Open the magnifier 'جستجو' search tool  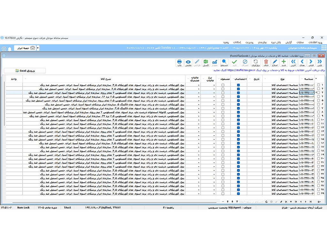(x=224, y=63)
